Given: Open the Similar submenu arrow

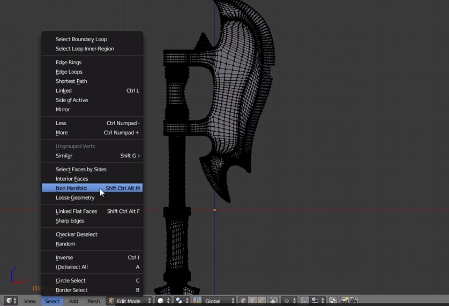Looking at the screenshot, I should click(x=139, y=156).
